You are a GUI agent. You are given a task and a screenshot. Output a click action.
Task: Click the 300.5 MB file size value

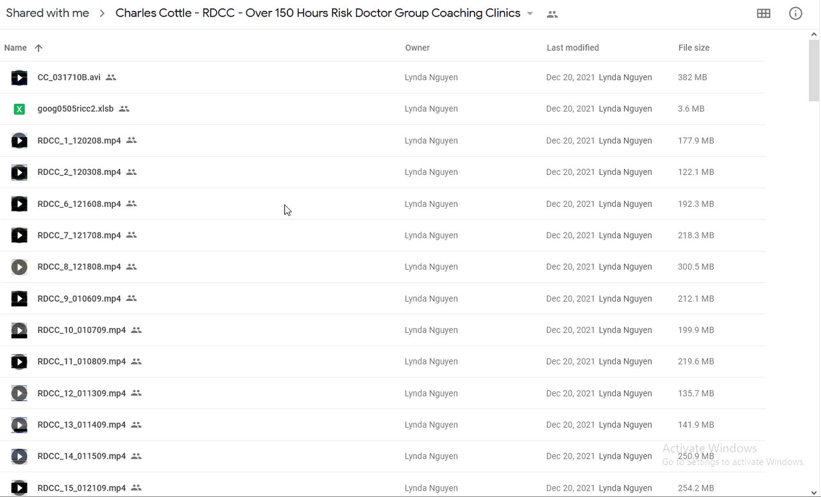pyautogui.click(x=696, y=267)
